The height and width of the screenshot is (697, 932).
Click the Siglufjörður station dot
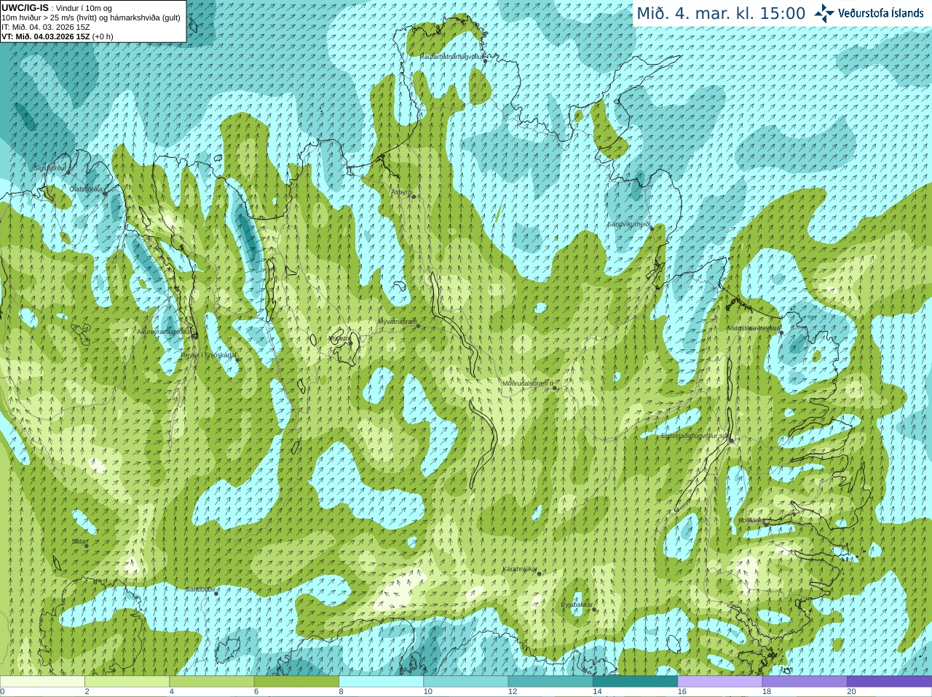tap(68, 172)
